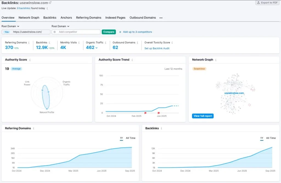Open the external link icon beside usewinslow.com

tap(50, 3)
